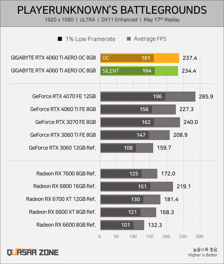
Task: Click the Radeon RX 6800 219.1 value
Action: (x=184, y=186)
